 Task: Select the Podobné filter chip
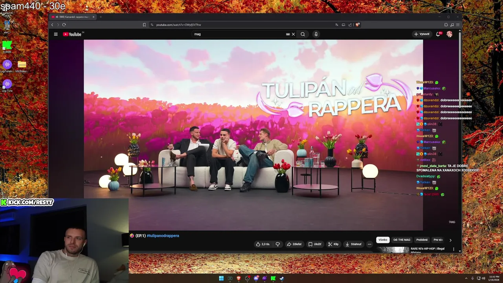422,240
